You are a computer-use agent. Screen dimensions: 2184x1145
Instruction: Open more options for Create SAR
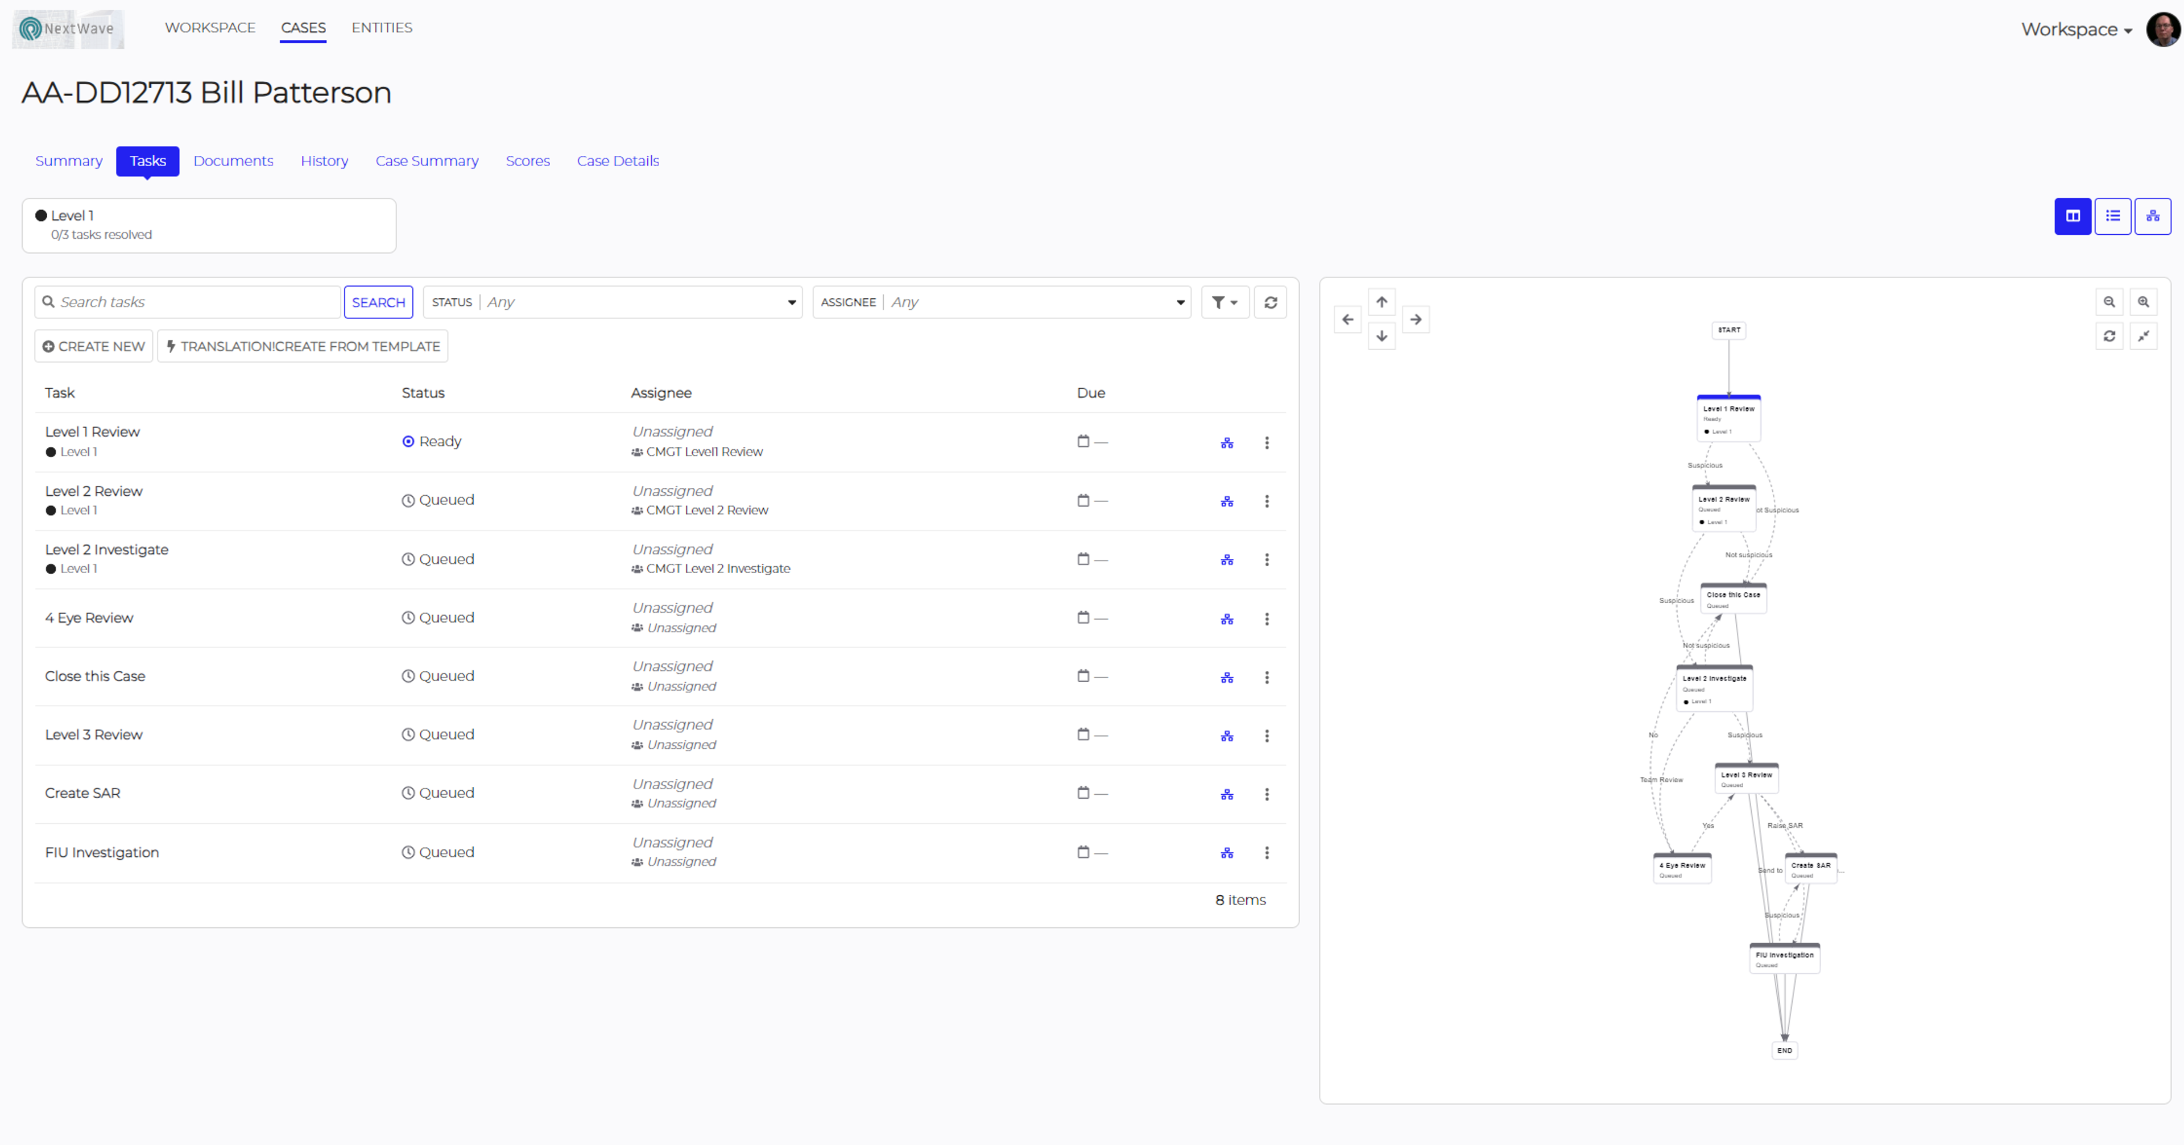click(x=1267, y=795)
